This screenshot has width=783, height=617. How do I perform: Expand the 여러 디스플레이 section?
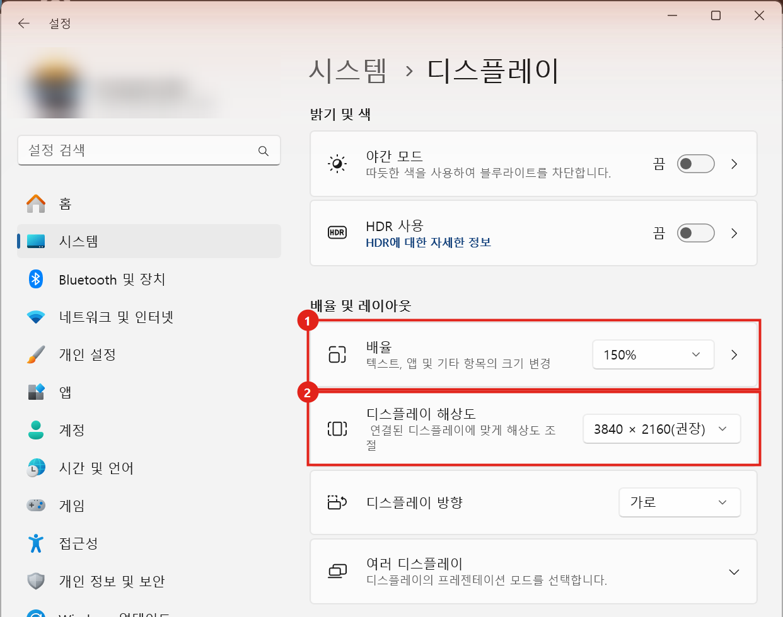(734, 572)
